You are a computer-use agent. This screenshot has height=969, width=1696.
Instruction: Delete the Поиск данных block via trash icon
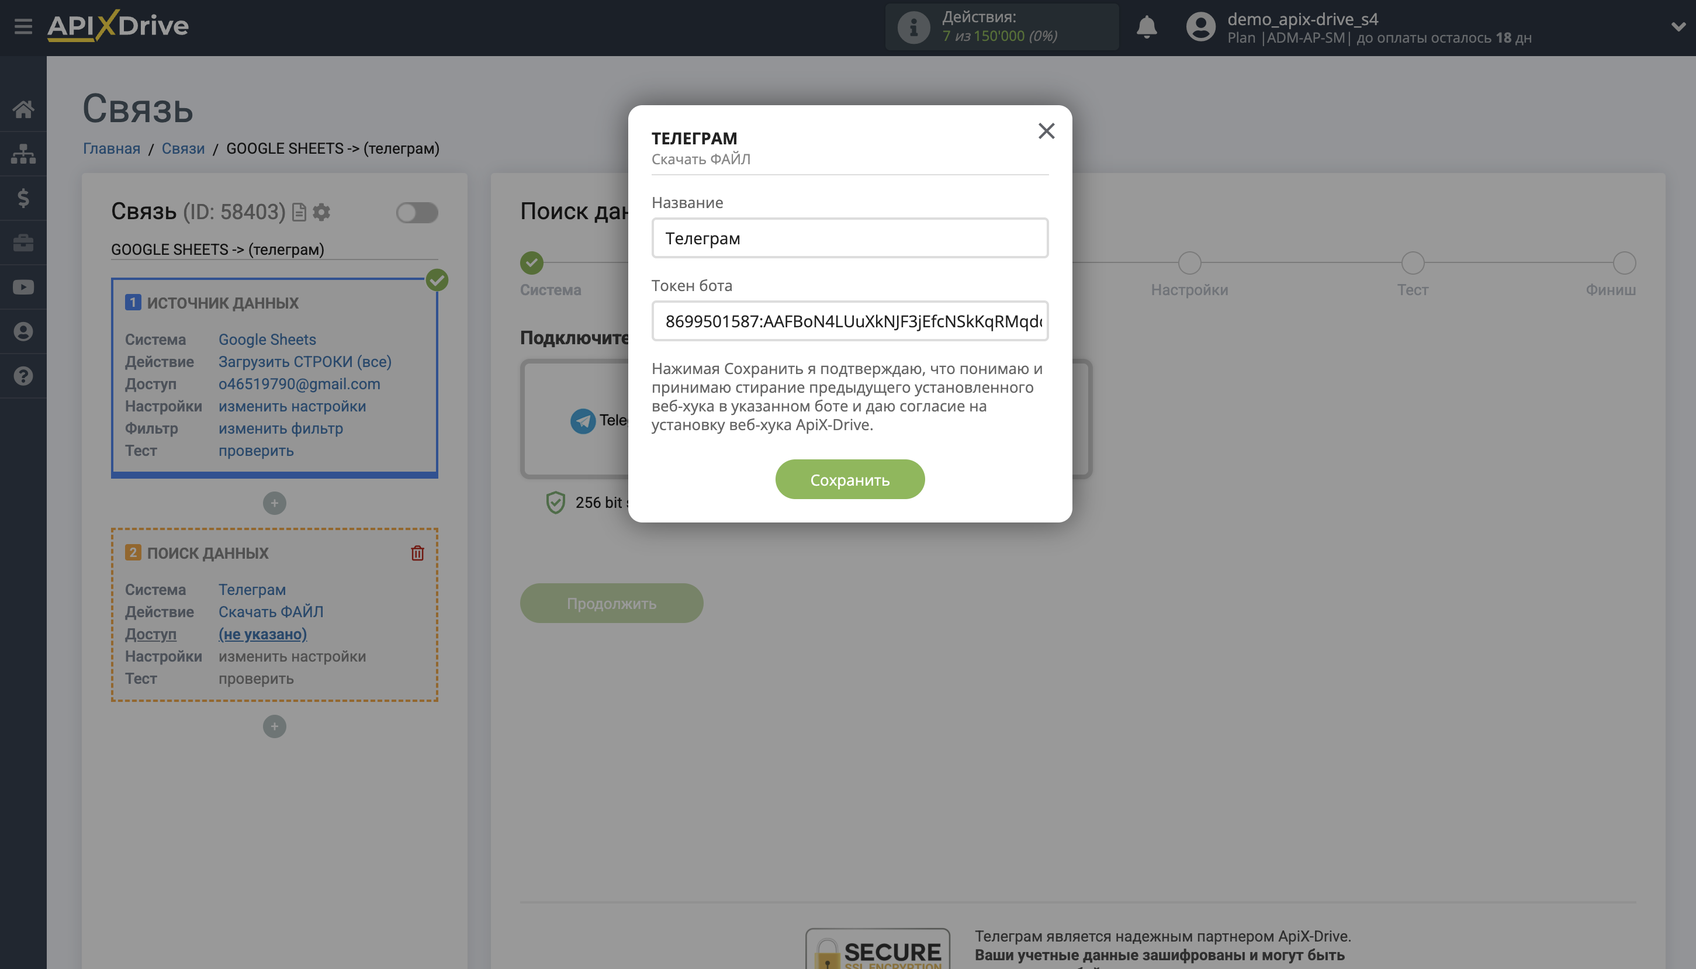tap(417, 552)
